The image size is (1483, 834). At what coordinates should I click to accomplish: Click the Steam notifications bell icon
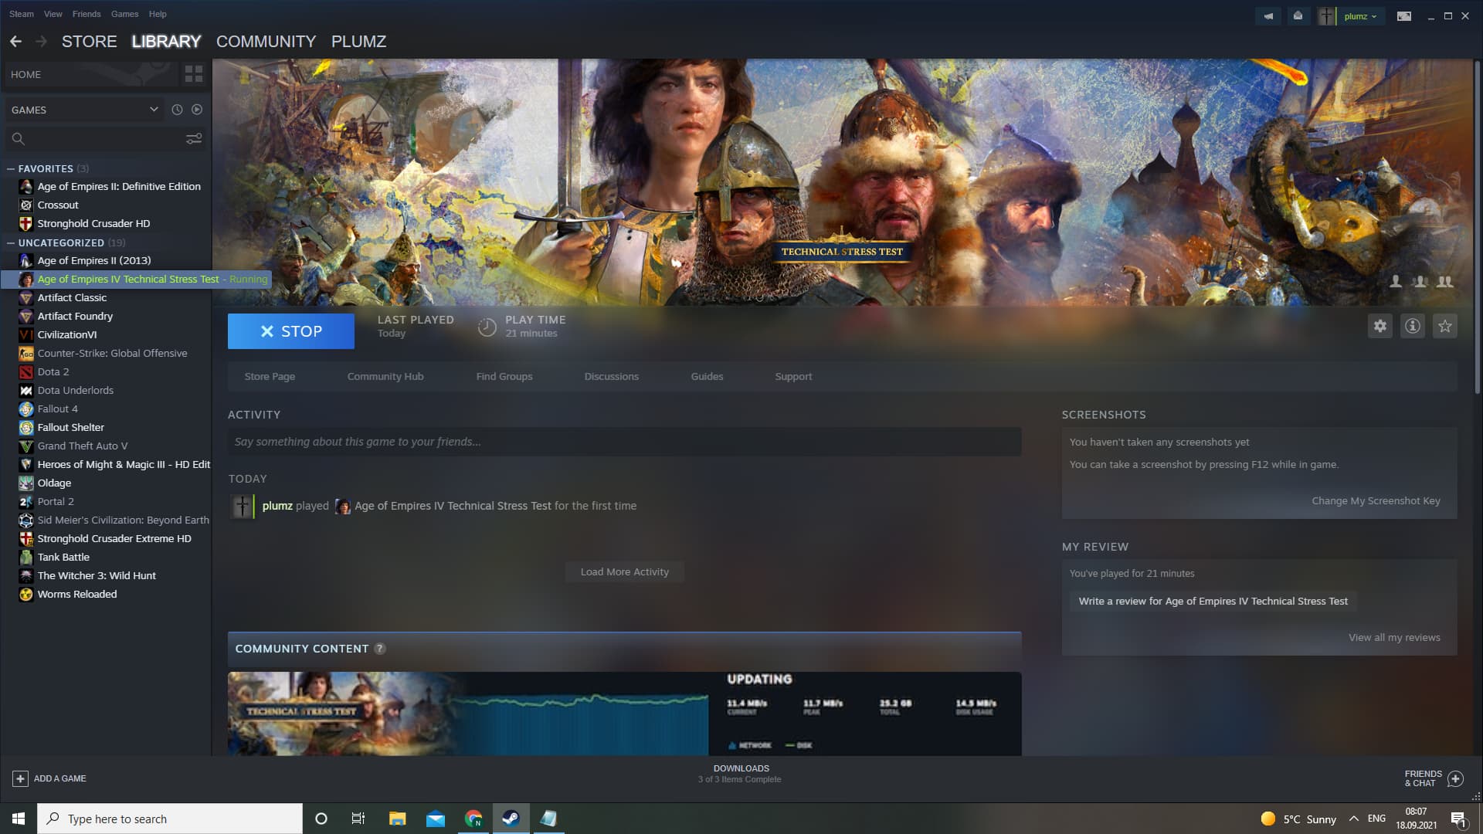tap(1298, 15)
